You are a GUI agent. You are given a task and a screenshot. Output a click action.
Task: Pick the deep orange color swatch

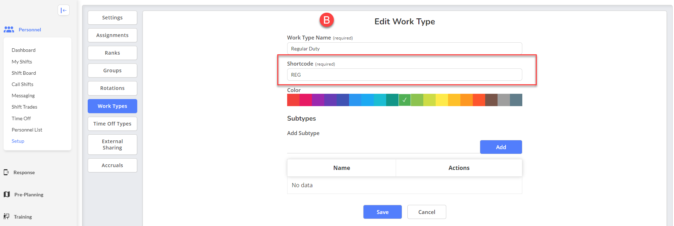[479, 100]
